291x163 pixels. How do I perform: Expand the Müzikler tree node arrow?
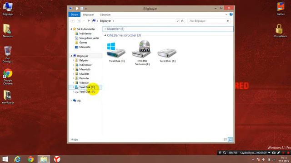click(74, 74)
